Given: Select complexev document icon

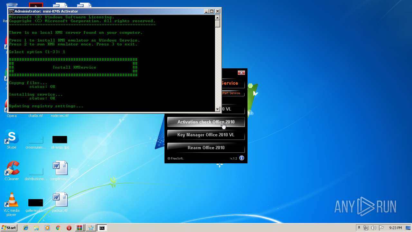Looking at the screenshot, I should [x=60, y=171].
